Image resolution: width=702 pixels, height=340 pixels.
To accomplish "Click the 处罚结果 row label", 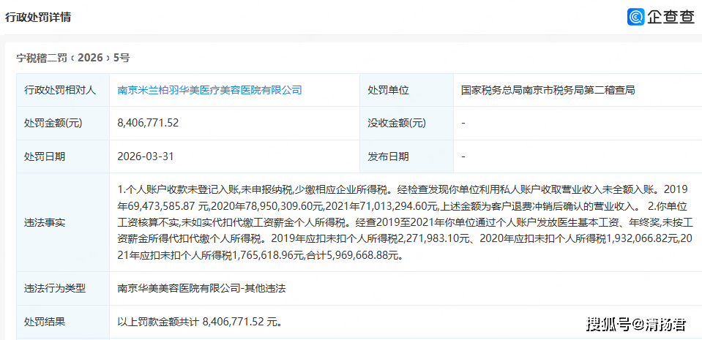I will [45, 321].
